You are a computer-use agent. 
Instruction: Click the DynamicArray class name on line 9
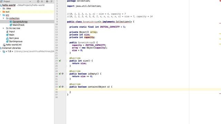[90, 22]
